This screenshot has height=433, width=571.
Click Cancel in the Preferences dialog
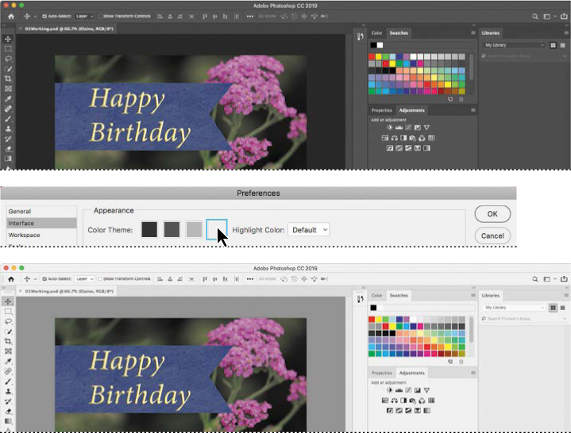coord(492,236)
